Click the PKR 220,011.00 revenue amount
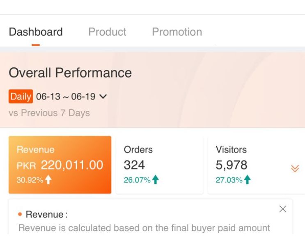Image resolution: width=305 pixels, height=236 pixels. [60, 165]
